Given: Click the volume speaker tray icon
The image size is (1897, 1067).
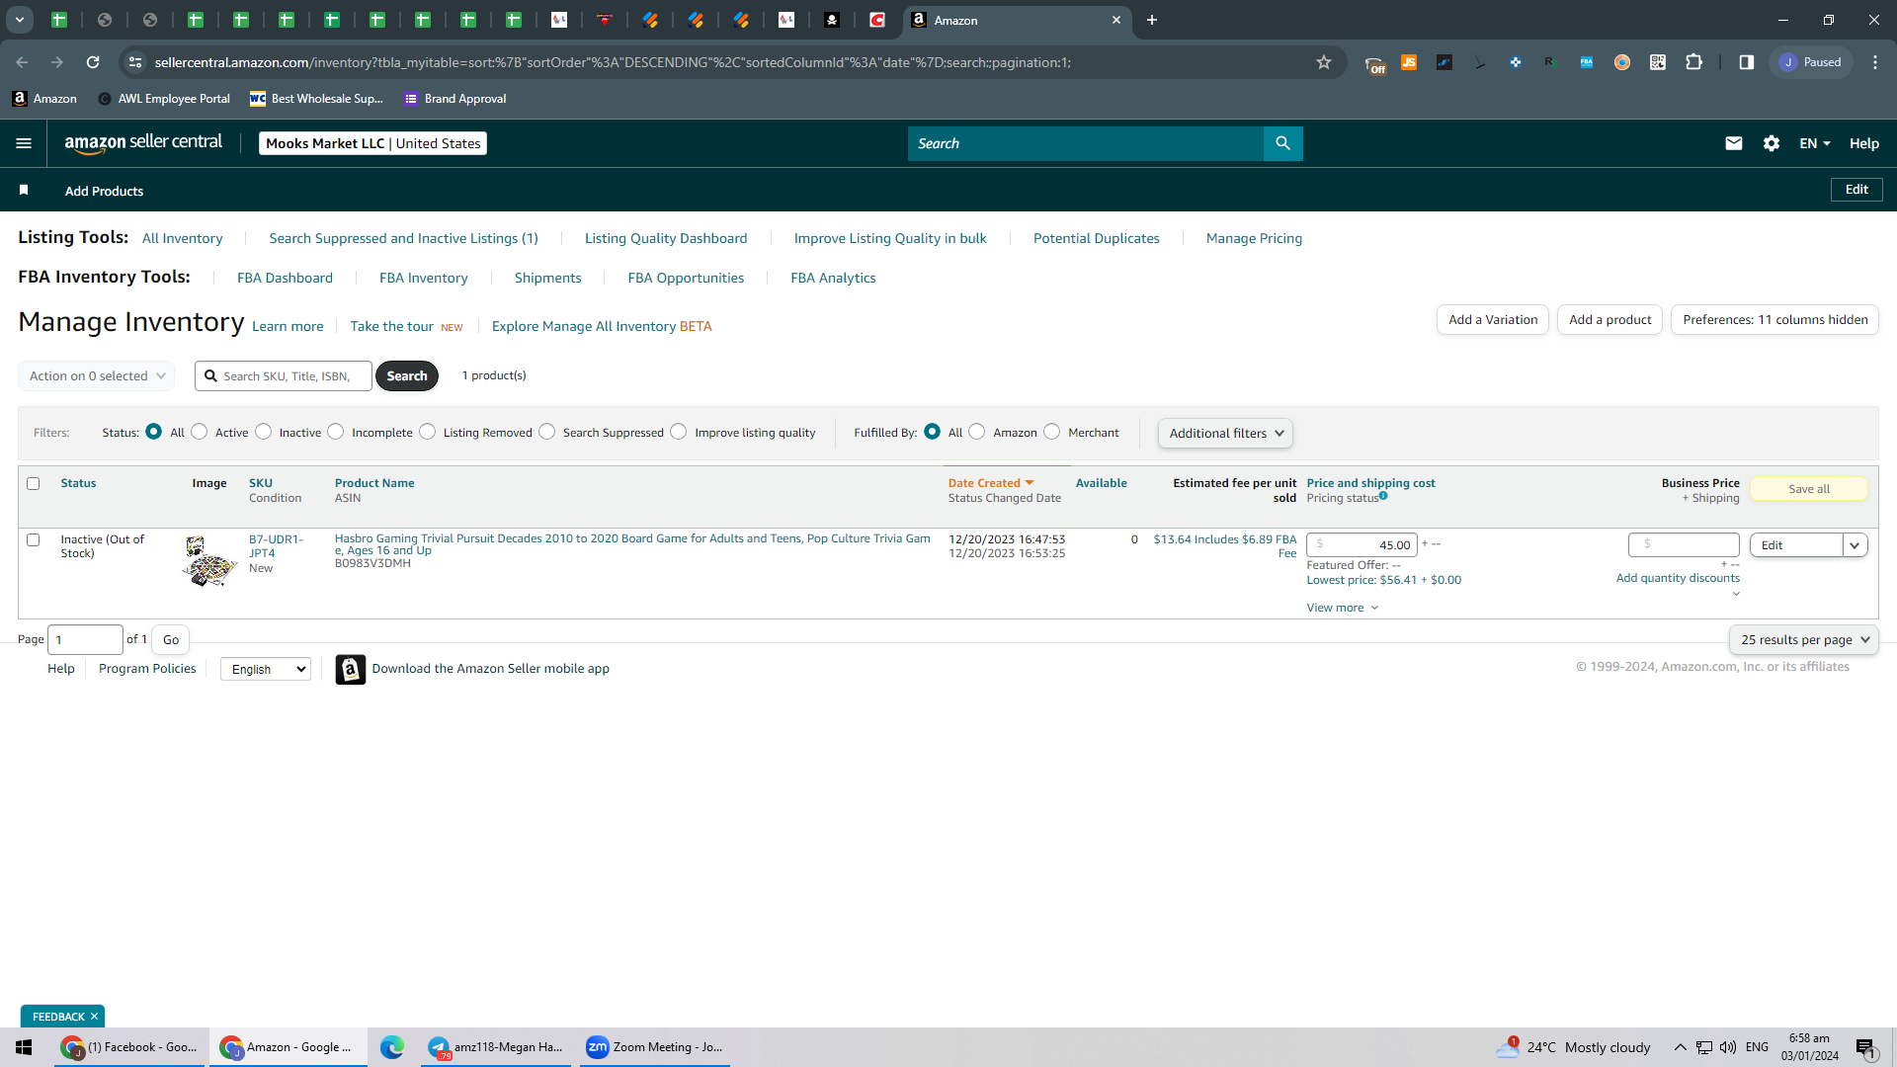Looking at the screenshot, I should click(x=1728, y=1047).
